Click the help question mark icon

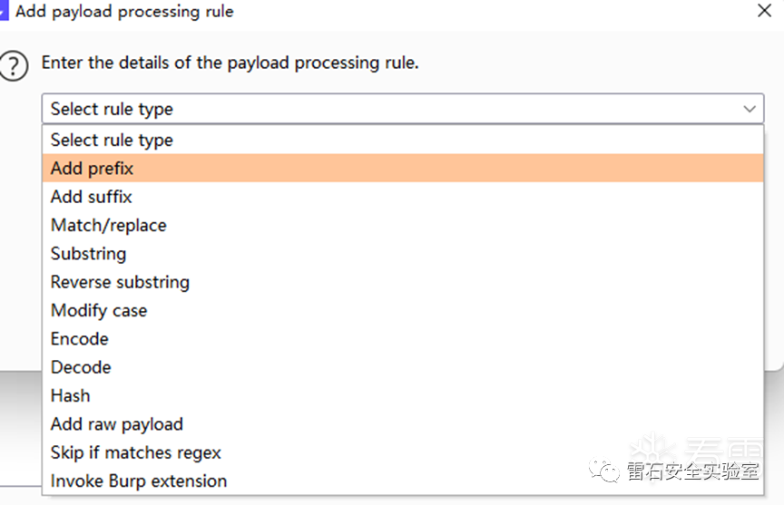pyautogui.click(x=14, y=65)
